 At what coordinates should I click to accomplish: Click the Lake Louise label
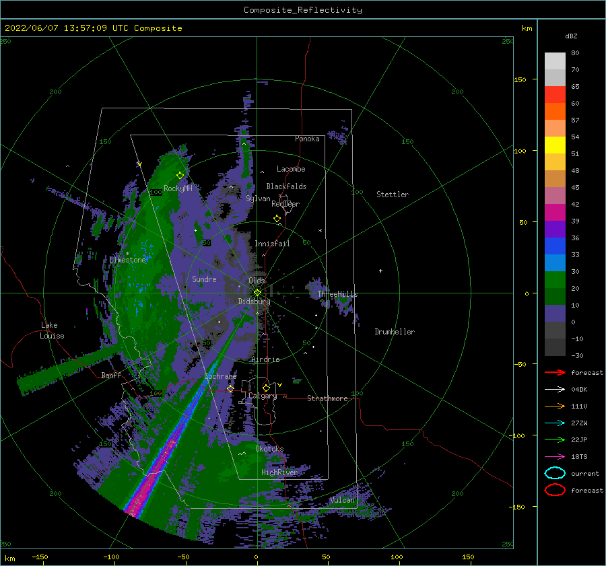[52, 330]
